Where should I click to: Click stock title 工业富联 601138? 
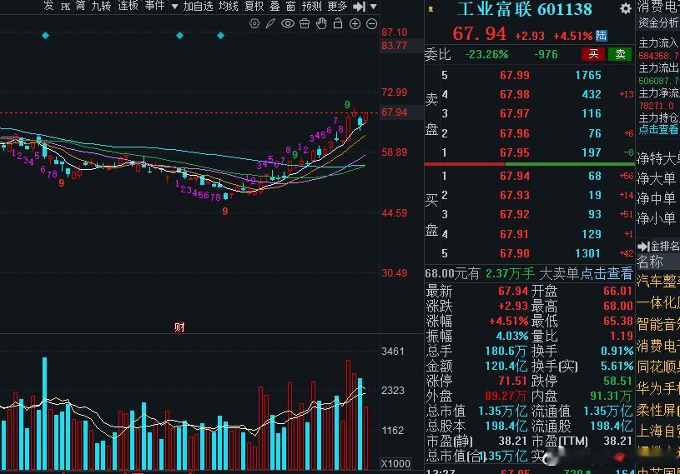click(x=525, y=9)
